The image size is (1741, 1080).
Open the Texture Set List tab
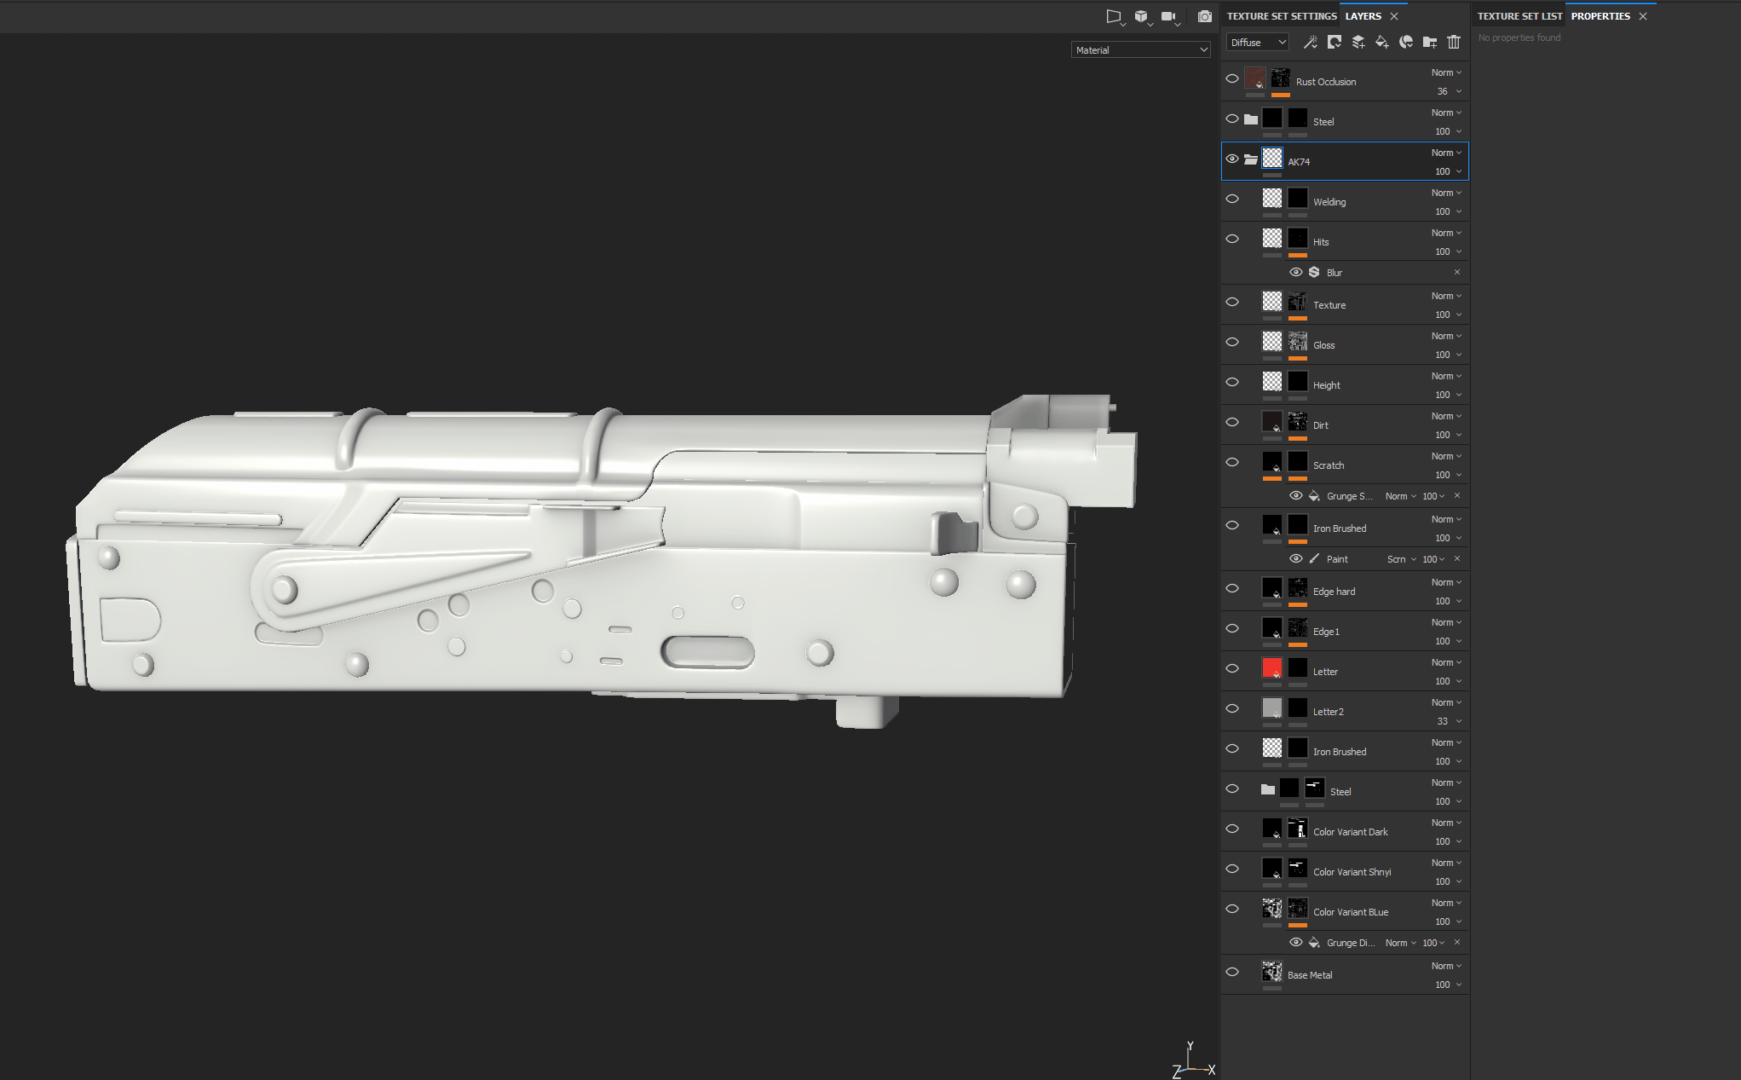(1519, 15)
